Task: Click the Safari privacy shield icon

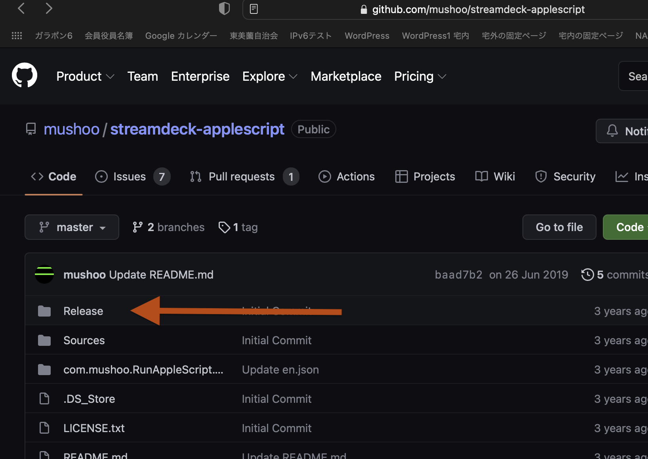Action: coord(224,9)
